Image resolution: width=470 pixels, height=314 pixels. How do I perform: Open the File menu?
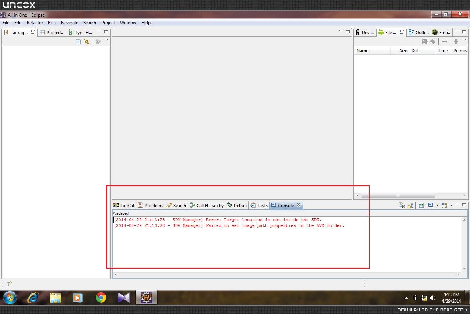point(6,23)
